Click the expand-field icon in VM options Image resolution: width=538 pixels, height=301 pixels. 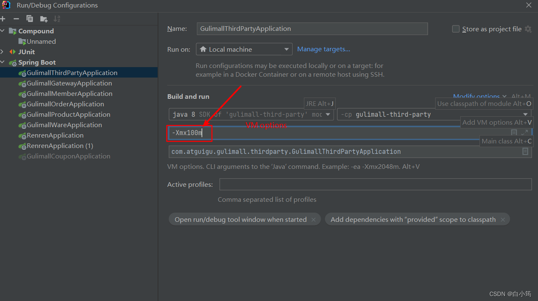(525, 133)
